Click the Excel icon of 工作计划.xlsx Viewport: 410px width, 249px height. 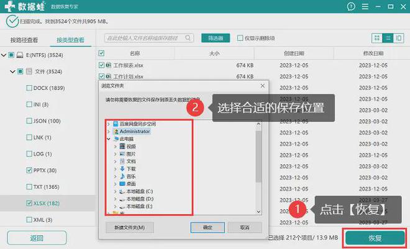[109, 76]
